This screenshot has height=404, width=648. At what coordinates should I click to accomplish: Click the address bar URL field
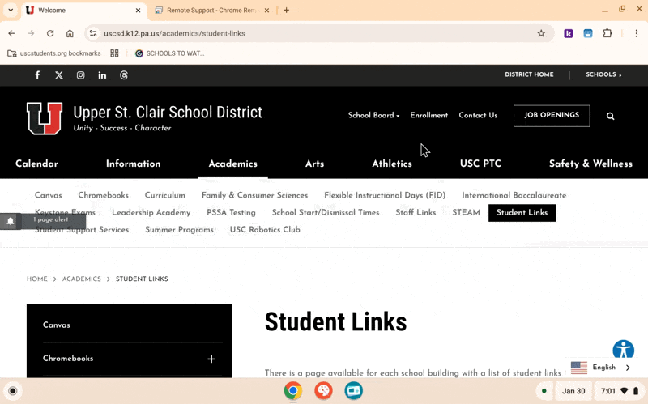click(308, 33)
